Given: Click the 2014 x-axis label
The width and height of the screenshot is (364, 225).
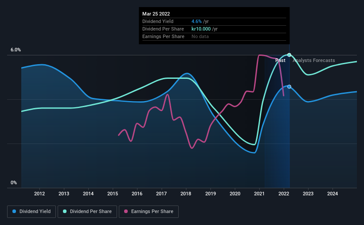Looking at the screenshot, I should (x=88, y=194).
